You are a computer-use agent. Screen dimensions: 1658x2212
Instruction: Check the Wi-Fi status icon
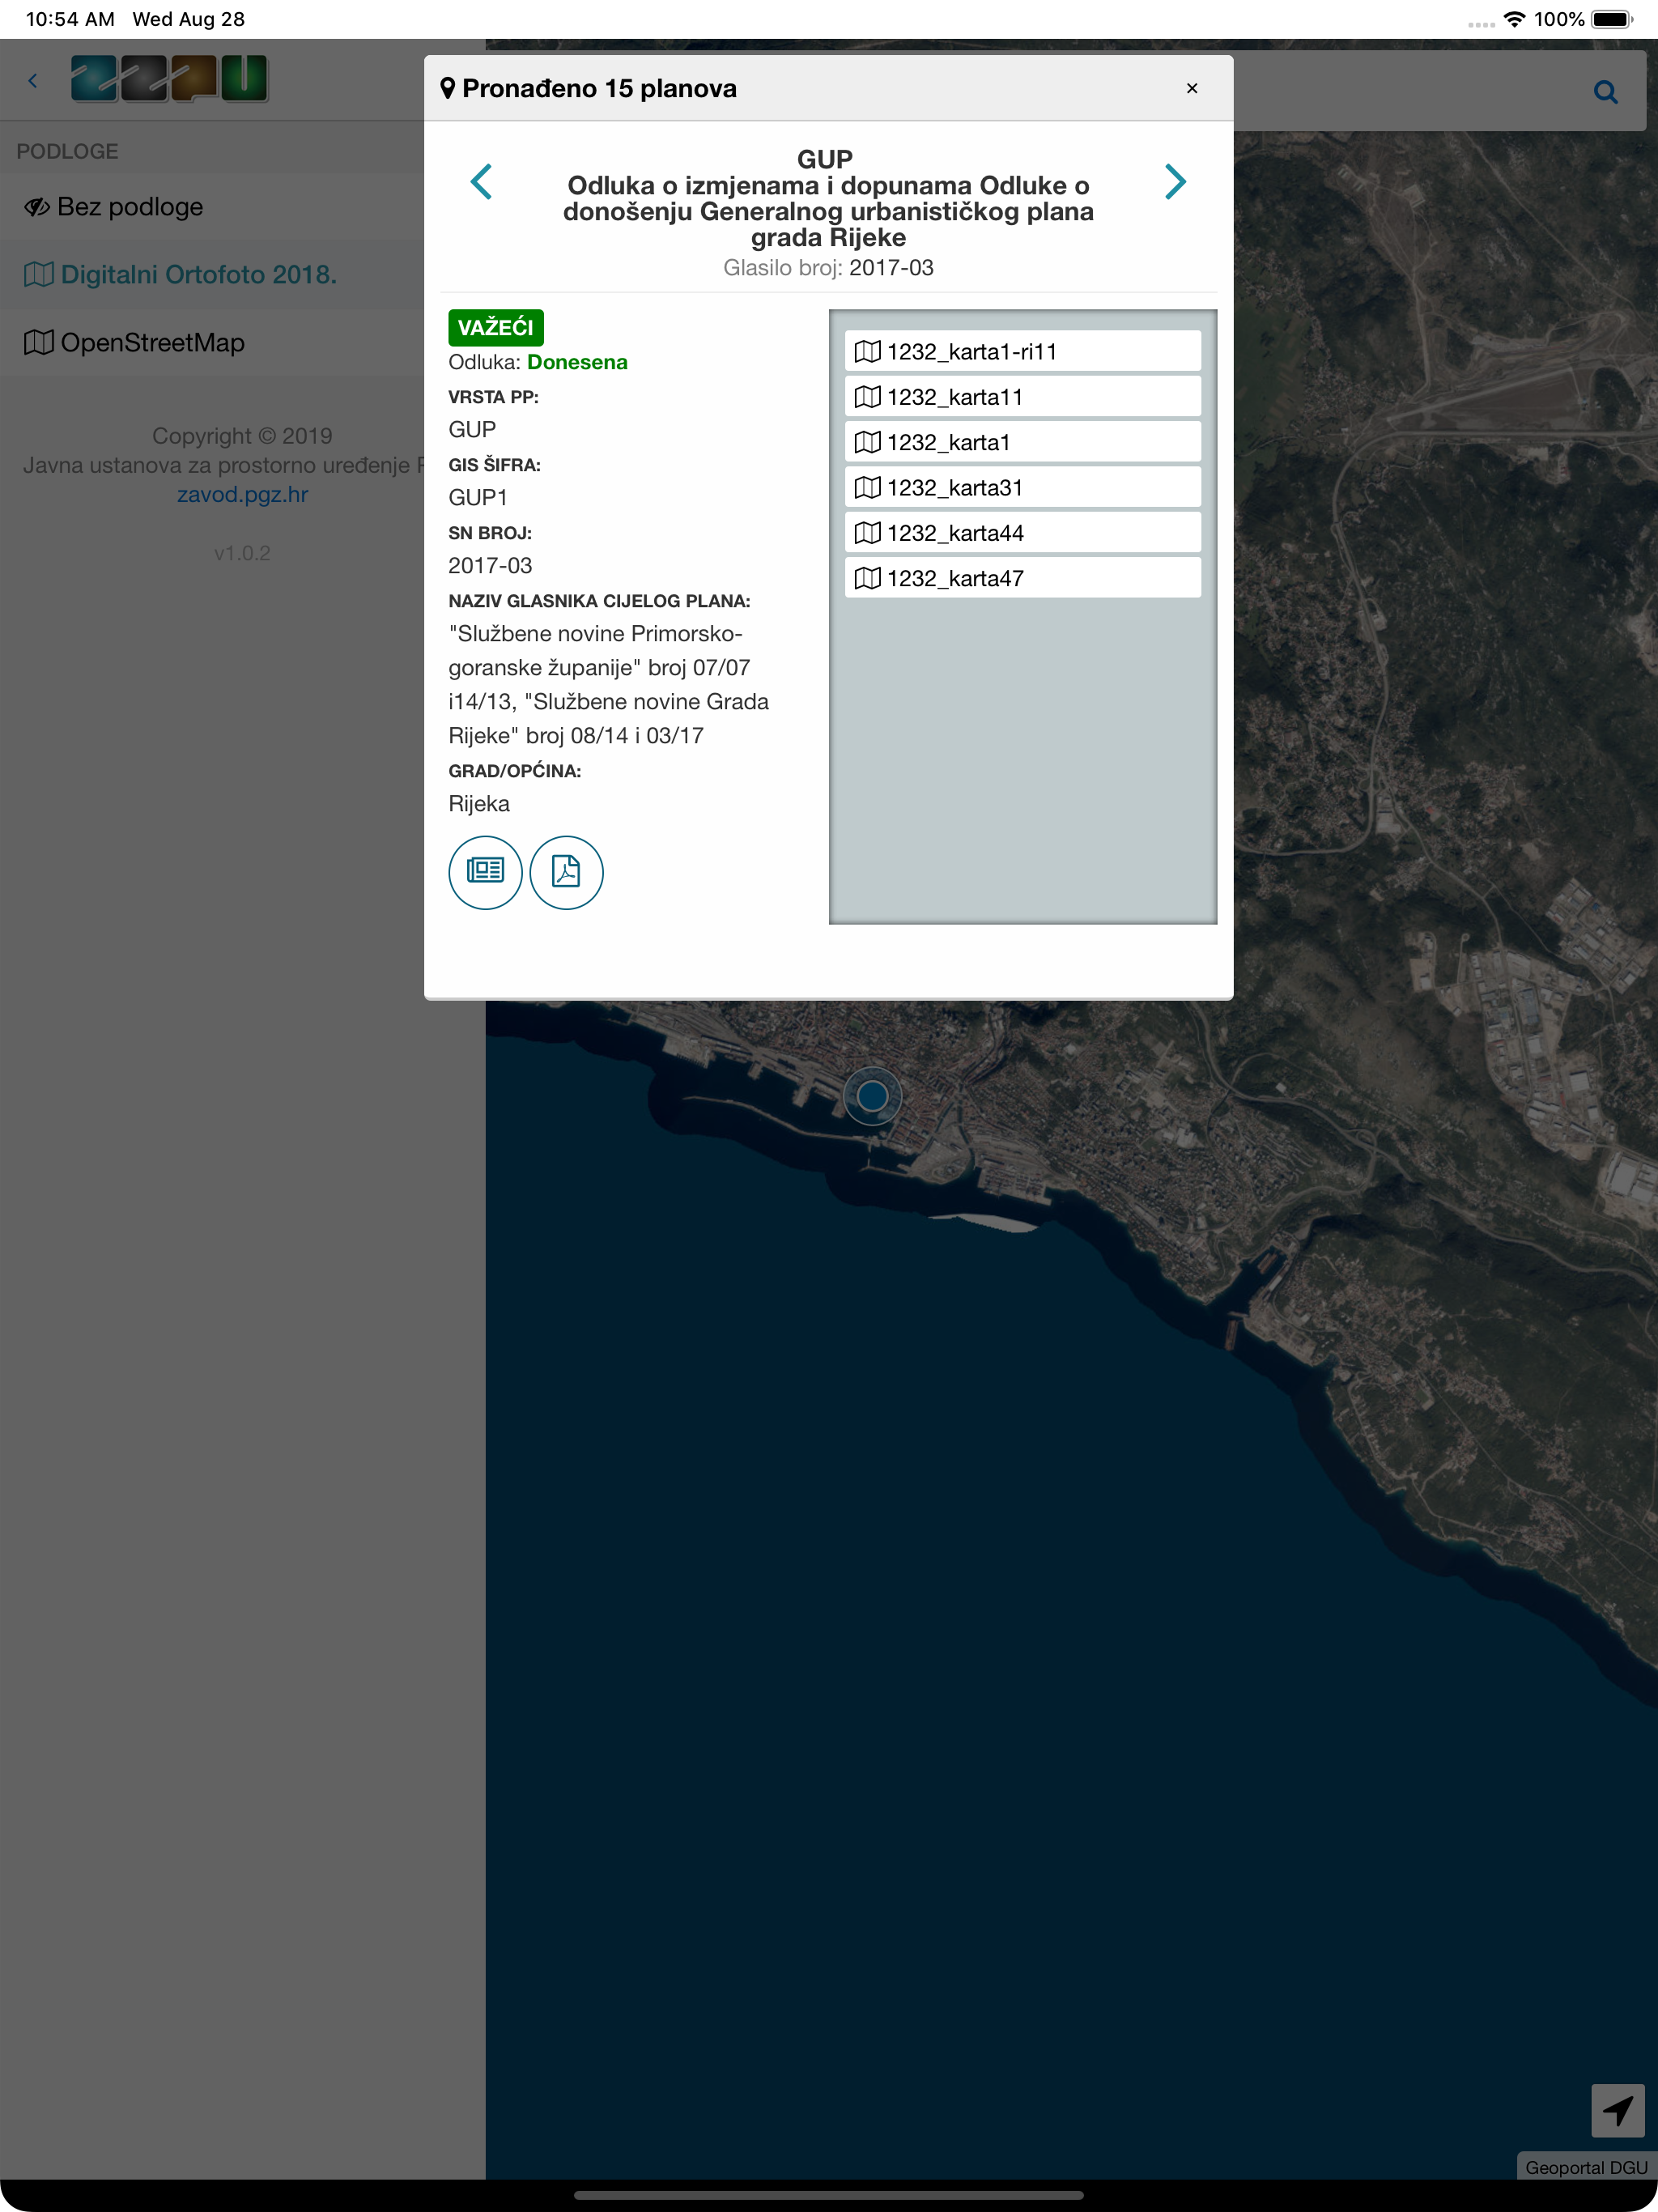click(x=1515, y=19)
